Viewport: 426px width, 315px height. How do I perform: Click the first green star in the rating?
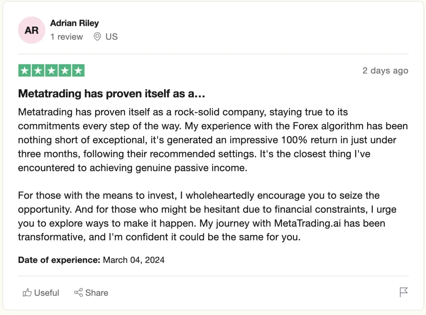(24, 71)
